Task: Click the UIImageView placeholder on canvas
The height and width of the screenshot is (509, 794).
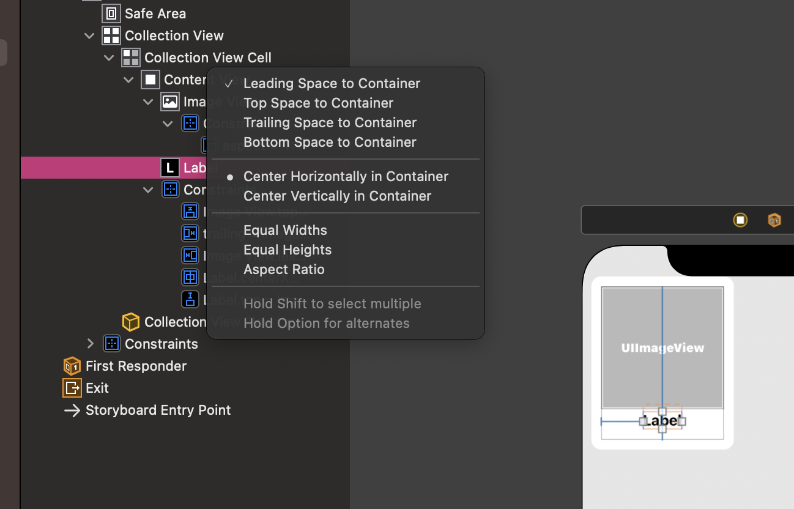Action: pos(662,347)
